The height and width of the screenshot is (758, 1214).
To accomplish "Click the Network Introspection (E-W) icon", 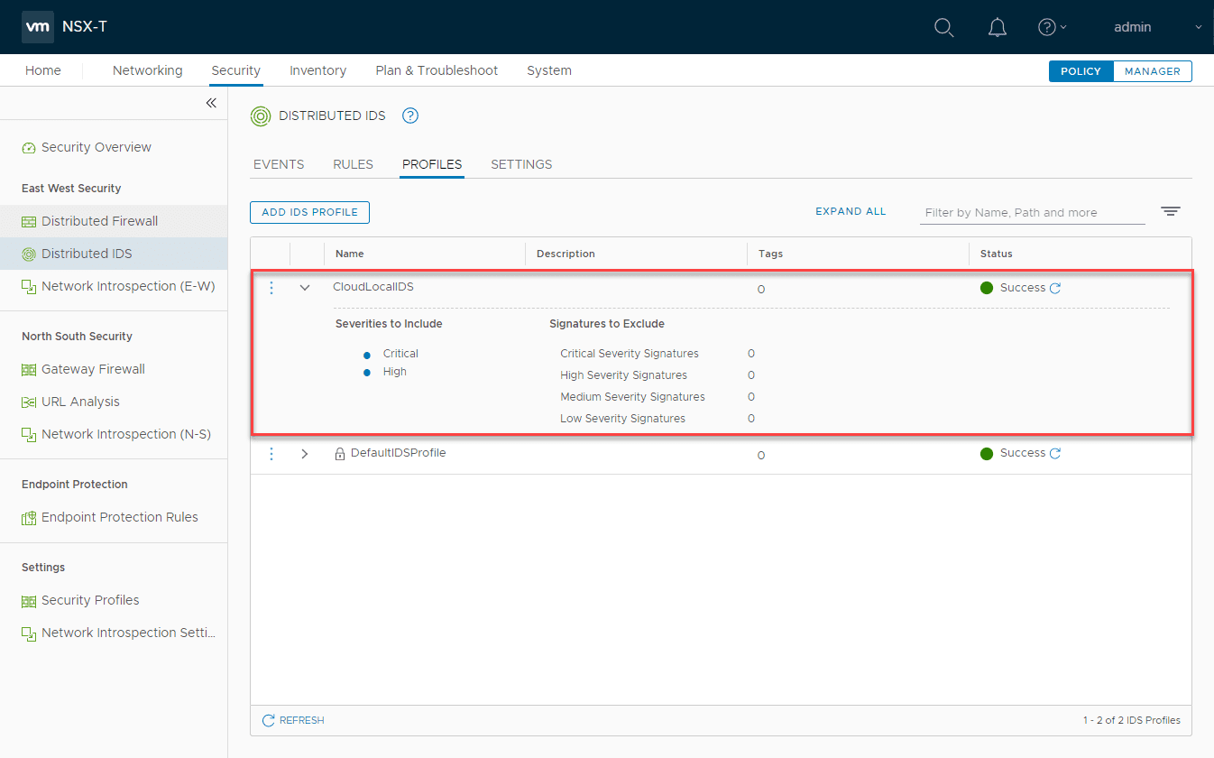I will click(x=29, y=287).
